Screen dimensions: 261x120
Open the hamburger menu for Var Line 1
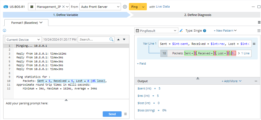tap(254, 44)
